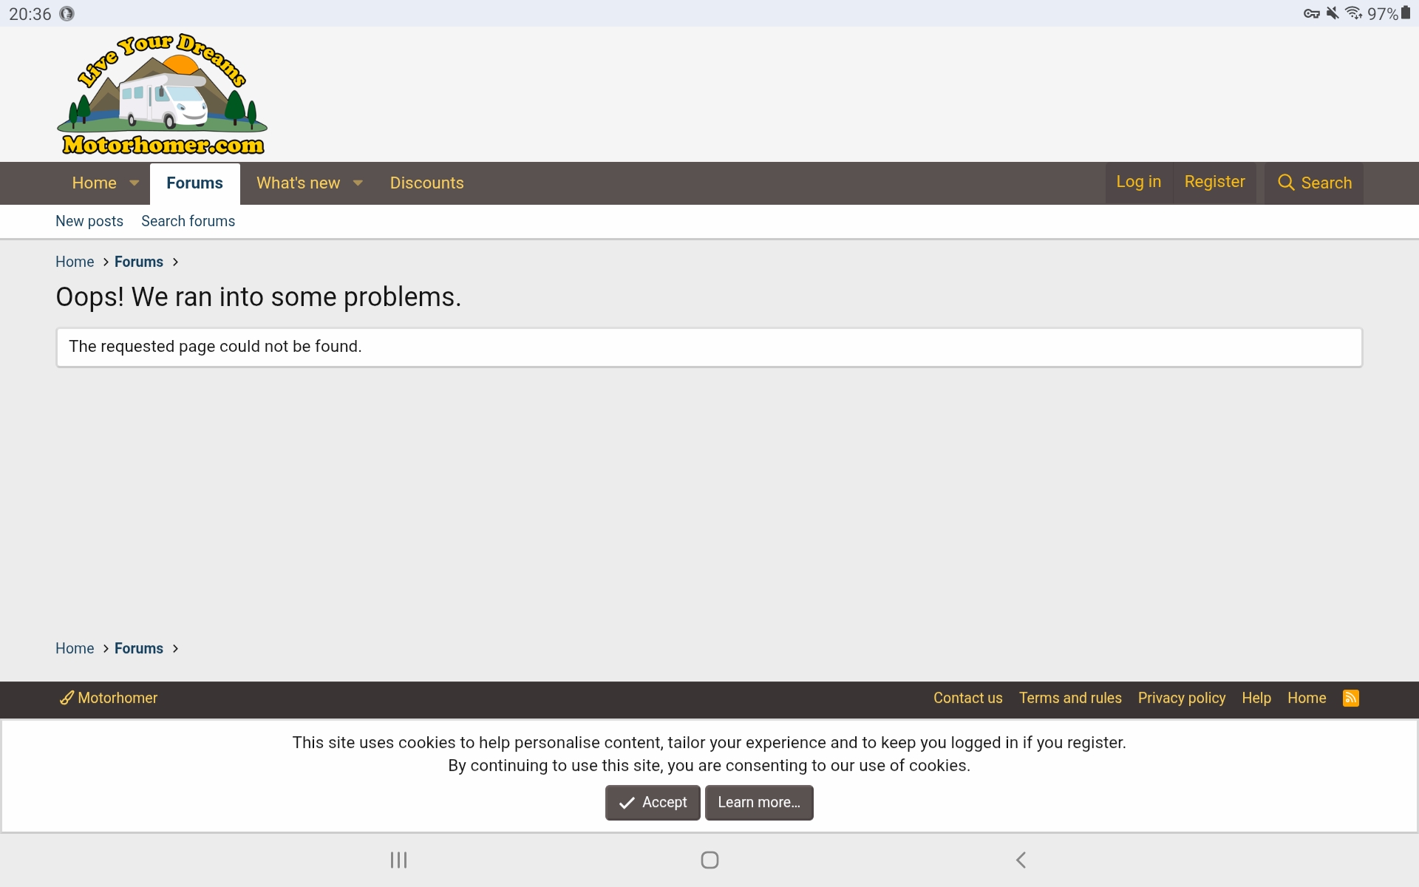
Task: Click Learn more about cookies
Action: click(758, 802)
